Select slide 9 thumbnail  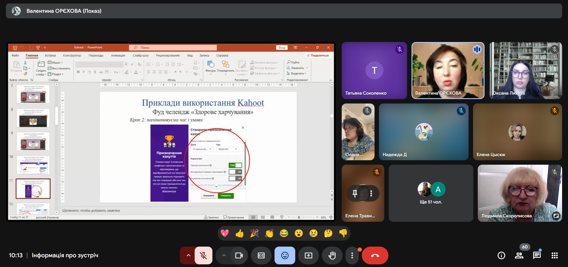tap(33, 141)
